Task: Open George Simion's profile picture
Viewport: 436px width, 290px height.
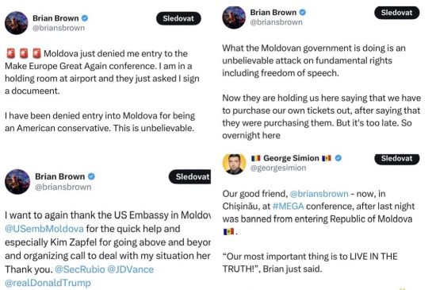Action: 234,164
